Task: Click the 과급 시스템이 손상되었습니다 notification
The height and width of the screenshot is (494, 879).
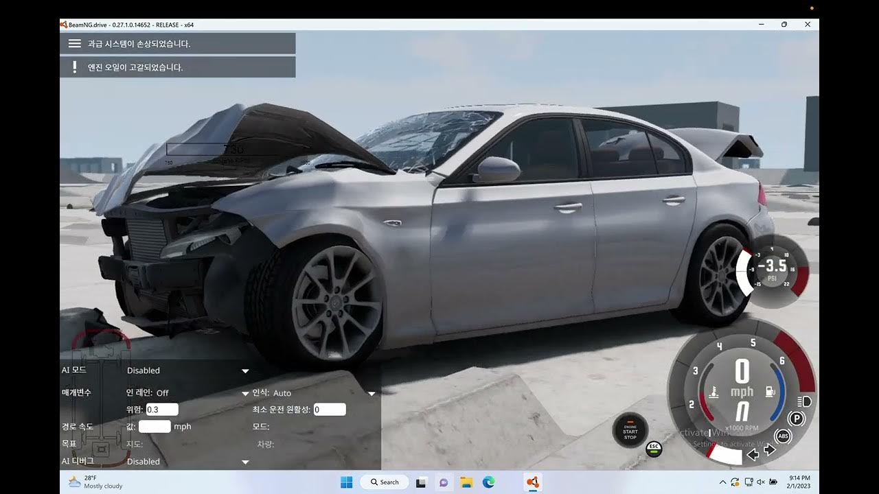Action: point(178,43)
